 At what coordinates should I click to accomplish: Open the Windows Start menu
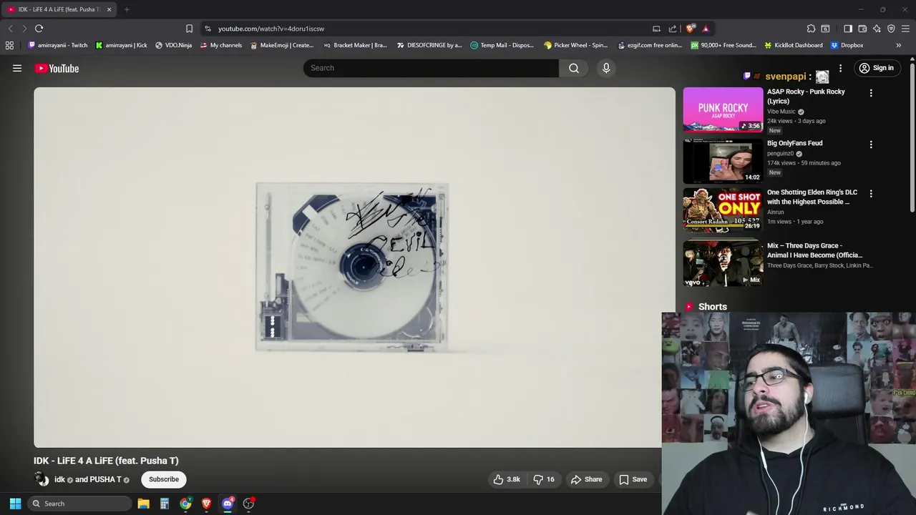[x=15, y=504]
